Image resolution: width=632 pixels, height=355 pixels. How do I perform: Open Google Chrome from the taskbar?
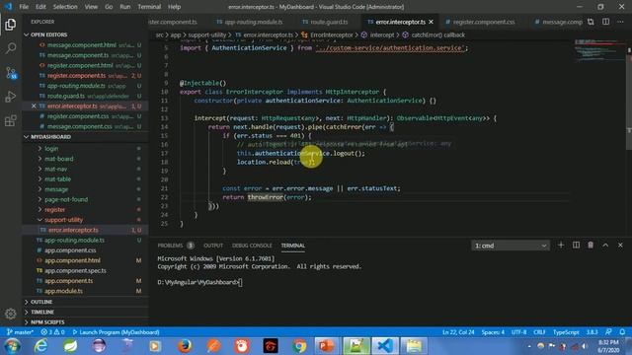299,346
